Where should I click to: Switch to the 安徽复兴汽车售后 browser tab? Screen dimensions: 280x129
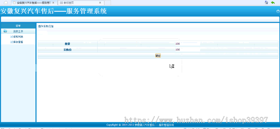click(x=34, y=3)
